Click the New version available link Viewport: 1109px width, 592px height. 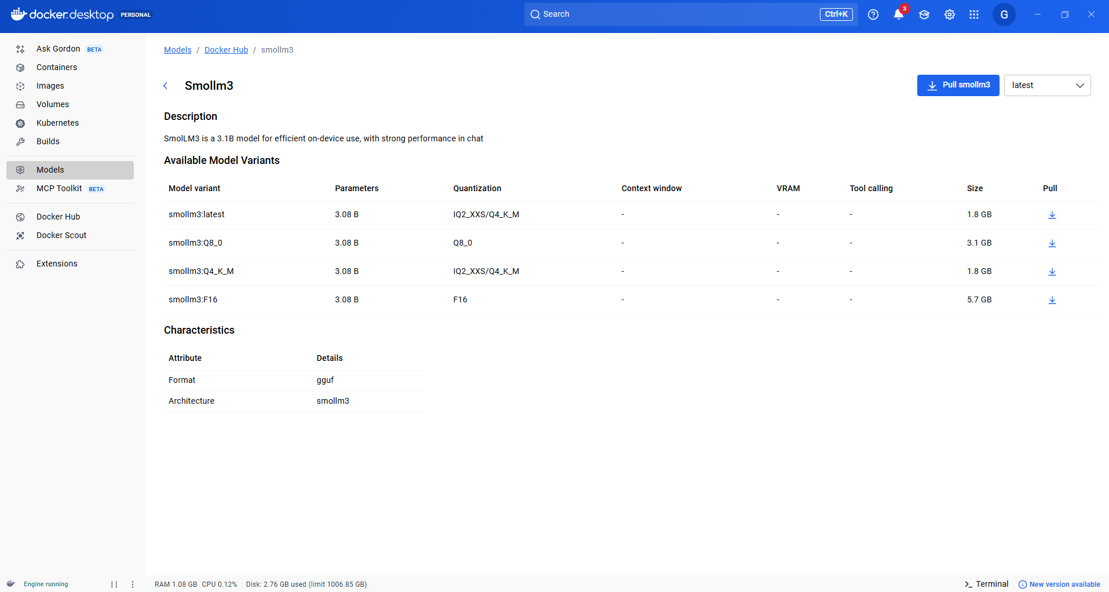pos(1059,584)
